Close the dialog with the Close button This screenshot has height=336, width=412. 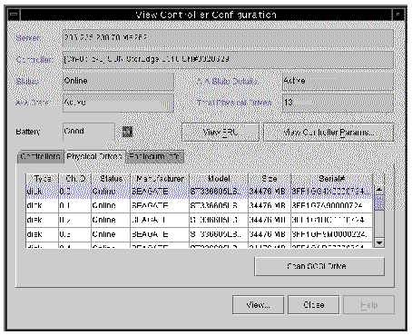coord(314,305)
